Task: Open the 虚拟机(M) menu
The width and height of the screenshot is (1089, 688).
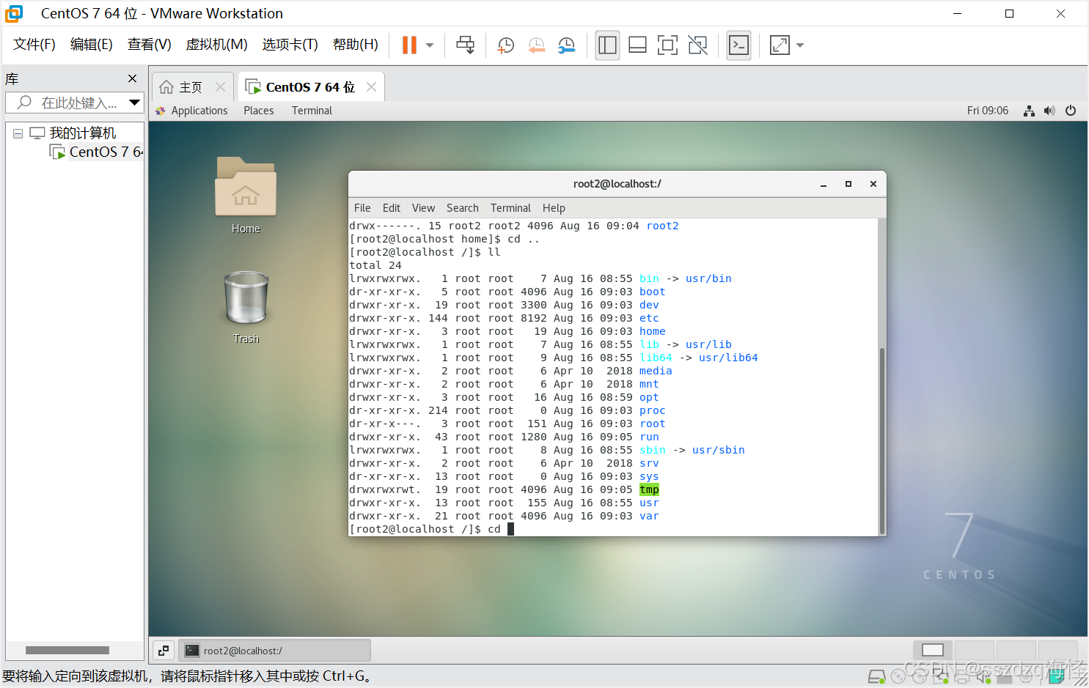Action: (217, 45)
